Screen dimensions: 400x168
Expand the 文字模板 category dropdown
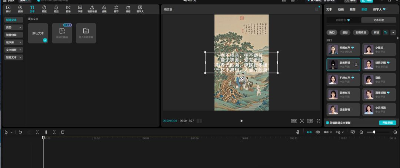pos(14,50)
